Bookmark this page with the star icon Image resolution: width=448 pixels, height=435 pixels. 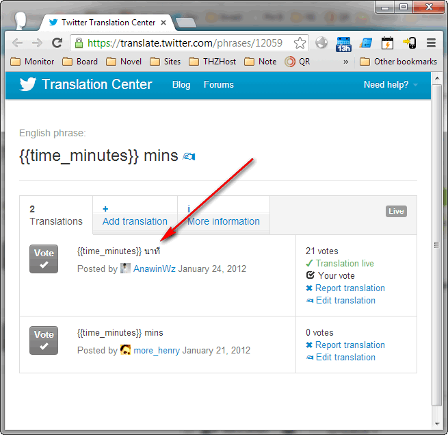pos(300,43)
